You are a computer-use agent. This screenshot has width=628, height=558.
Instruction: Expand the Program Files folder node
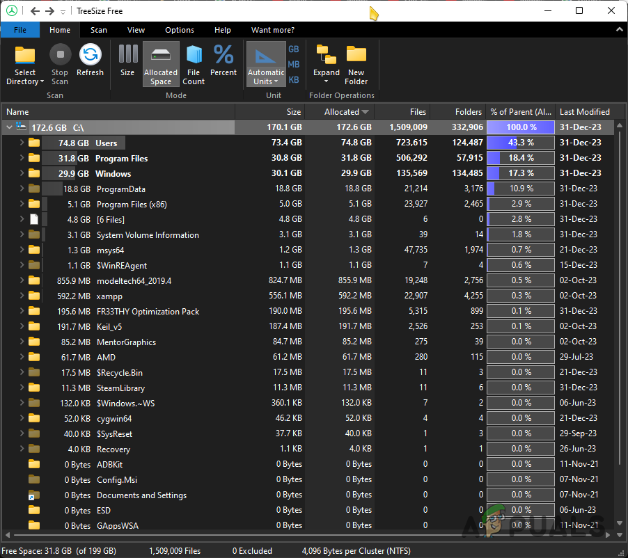click(x=22, y=158)
